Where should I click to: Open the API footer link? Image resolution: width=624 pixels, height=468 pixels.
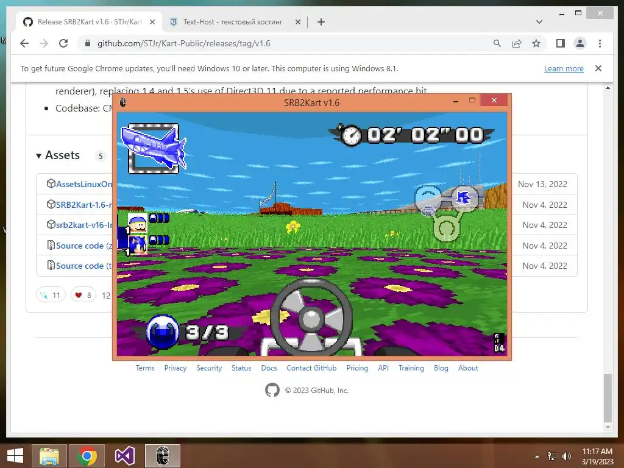[383, 367]
